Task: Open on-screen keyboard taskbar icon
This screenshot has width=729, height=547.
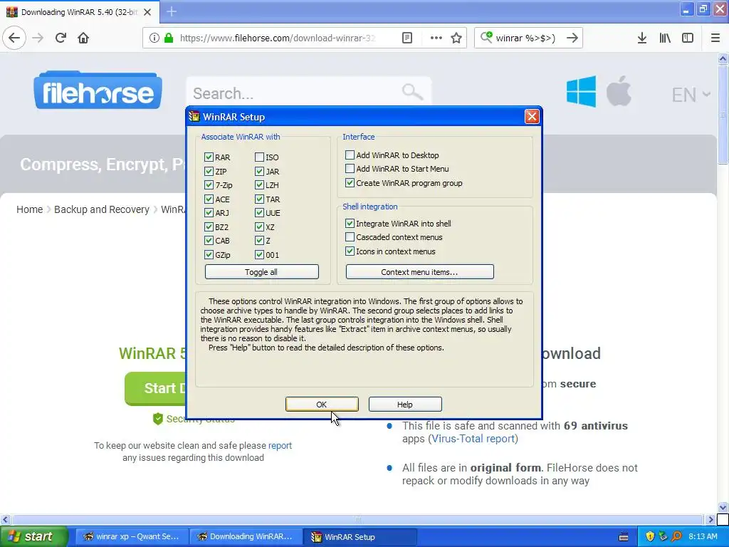Action: click(x=624, y=537)
